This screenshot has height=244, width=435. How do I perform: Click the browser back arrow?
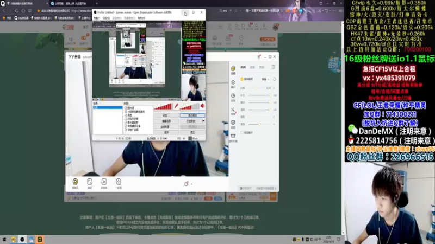click(x=4, y=11)
